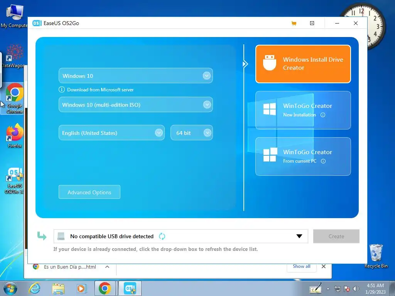Click the disk drive icon in device box
The image size is (395, 296).
61,236
